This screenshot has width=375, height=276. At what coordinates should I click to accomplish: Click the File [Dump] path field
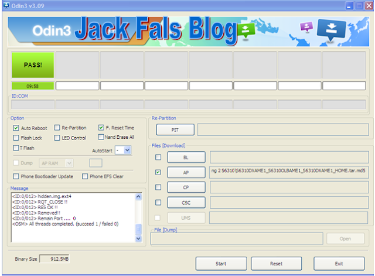point(237,238)
